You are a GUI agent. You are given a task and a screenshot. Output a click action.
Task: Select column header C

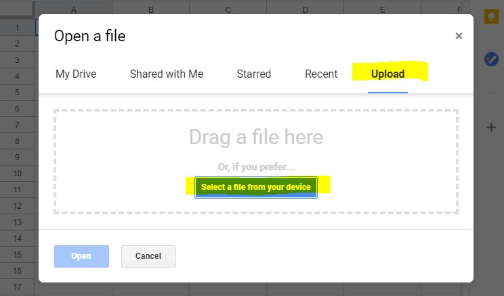(228, 9)
